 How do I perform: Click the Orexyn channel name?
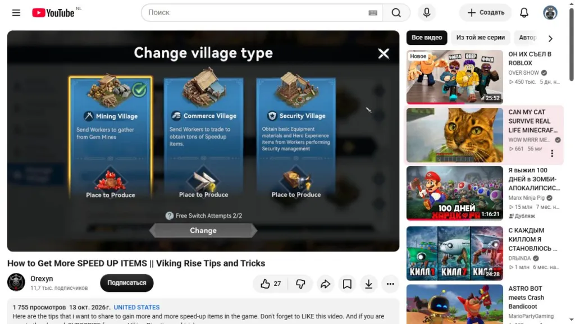[42, 279]
